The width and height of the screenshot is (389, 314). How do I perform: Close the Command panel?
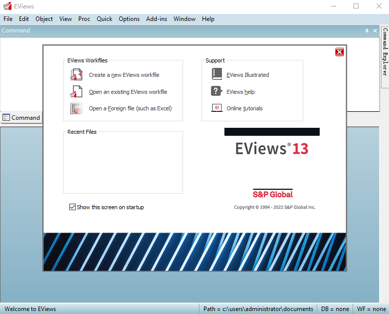point(375,31)
